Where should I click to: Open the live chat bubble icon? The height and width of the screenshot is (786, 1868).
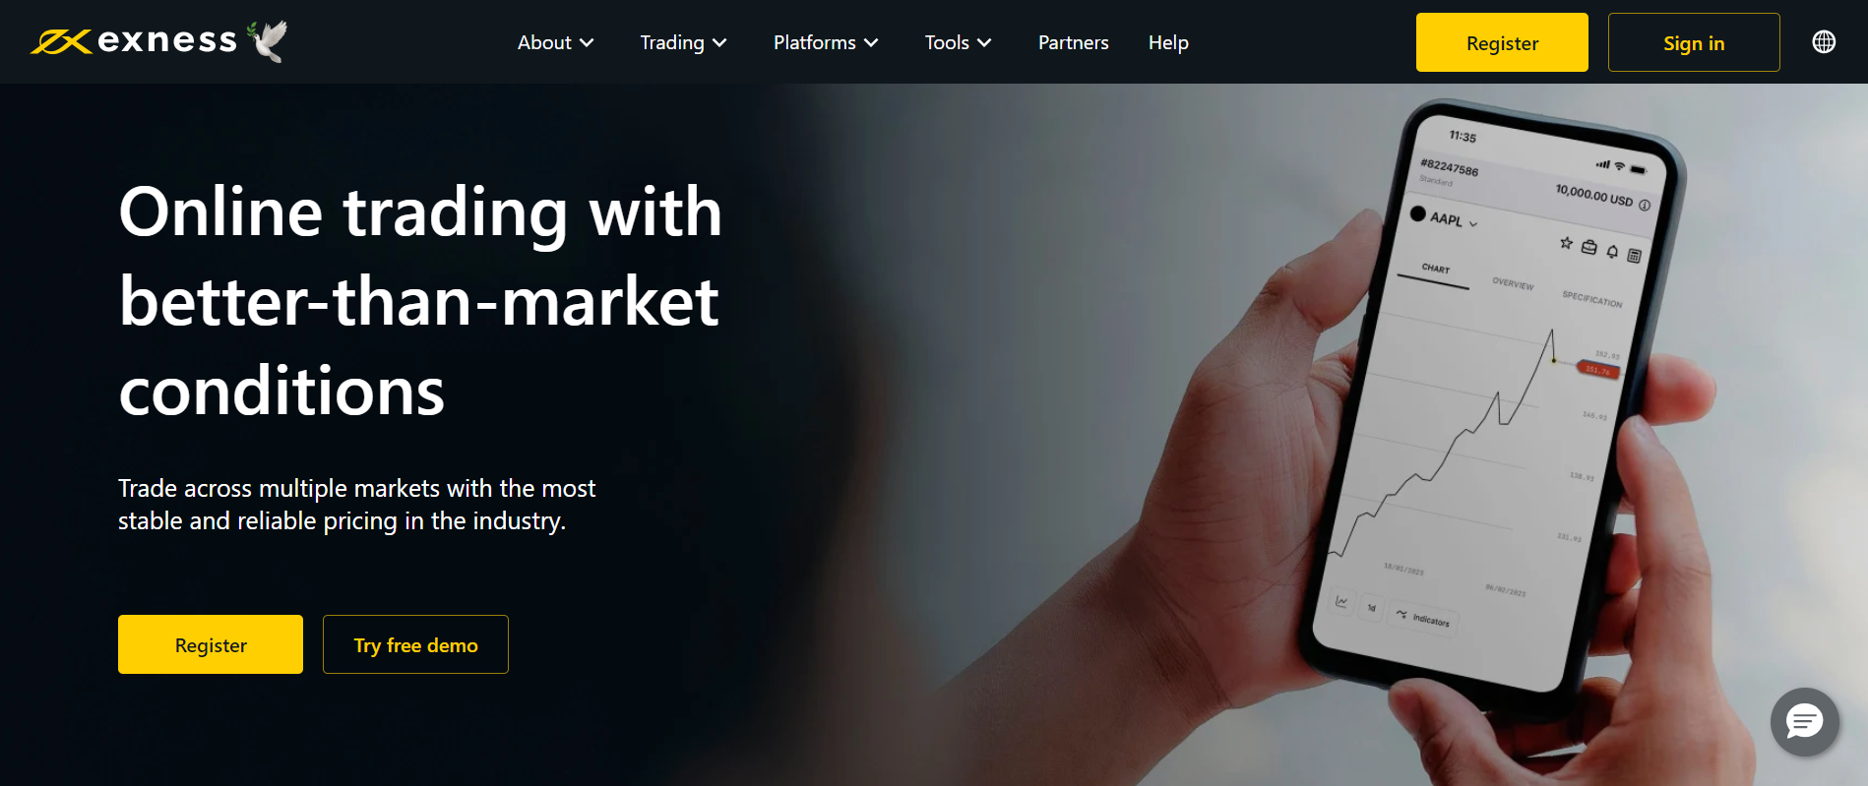click(1804, 722)
